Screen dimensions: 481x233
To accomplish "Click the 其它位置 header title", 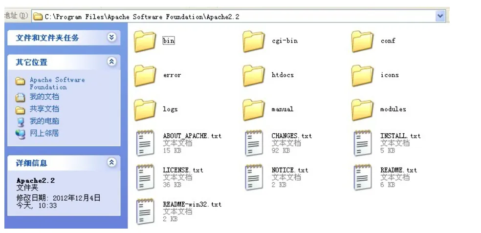I will [x=32, y=63].
